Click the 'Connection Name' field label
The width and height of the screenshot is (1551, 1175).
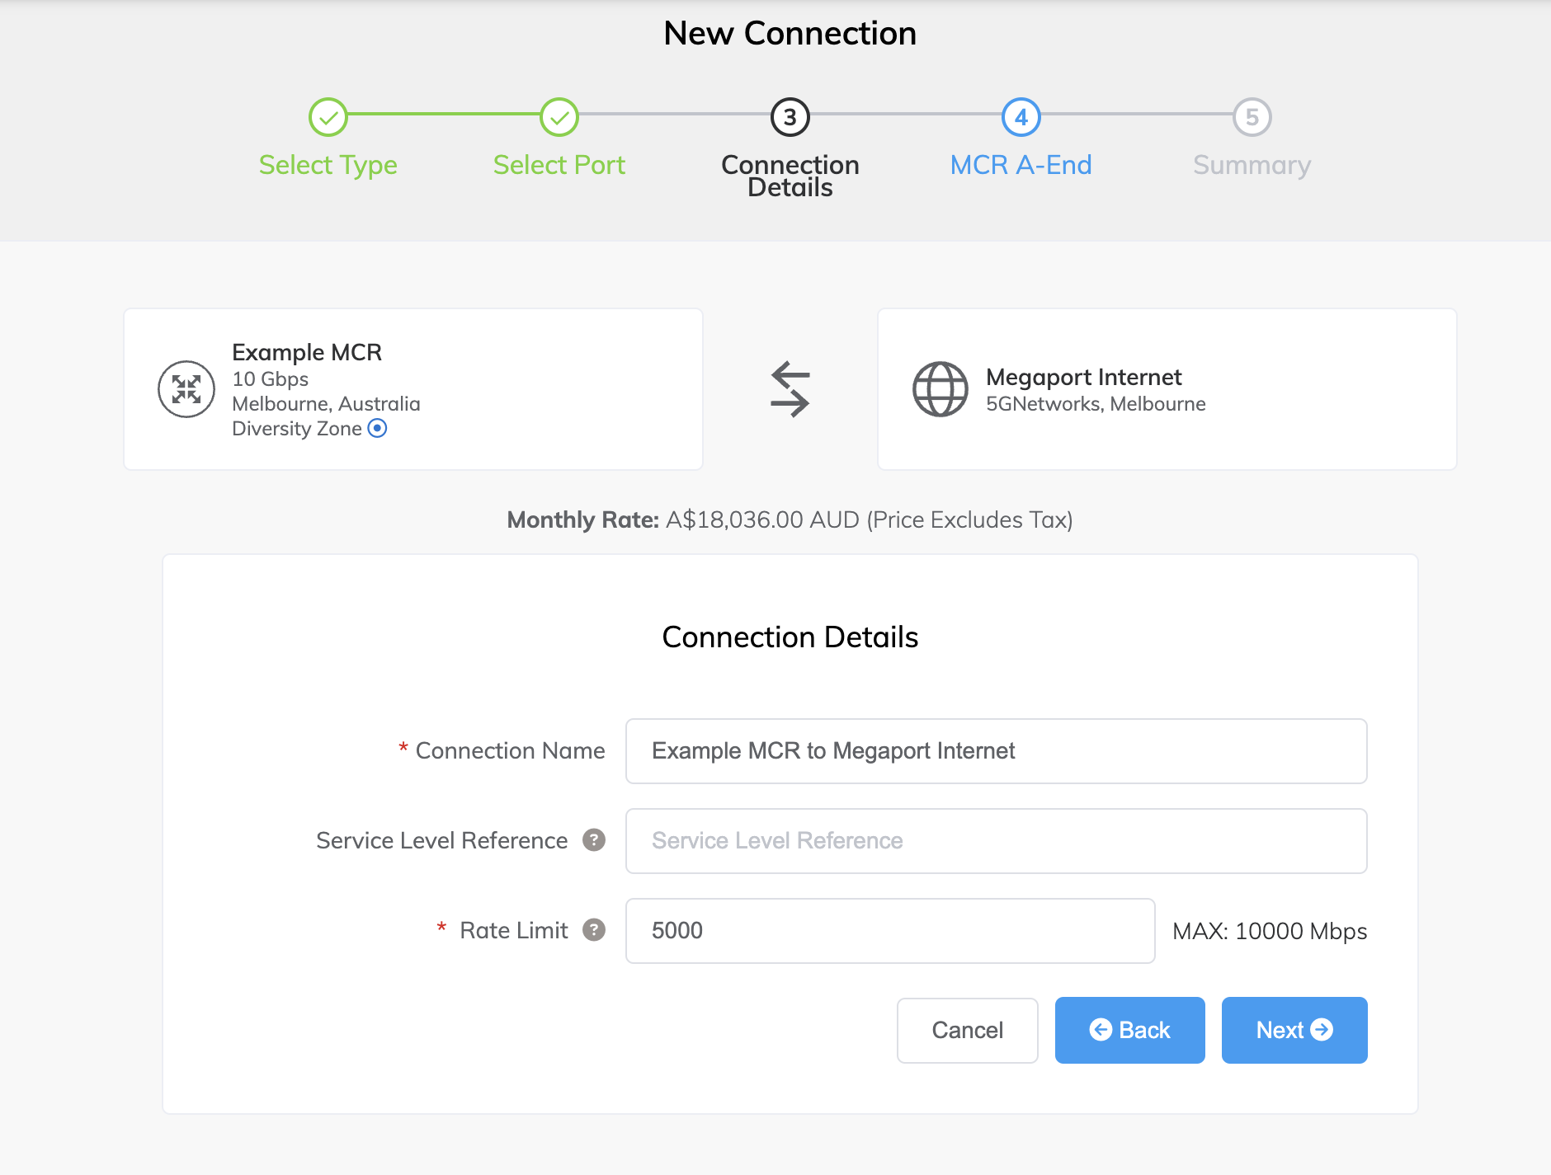click(510, 750)
